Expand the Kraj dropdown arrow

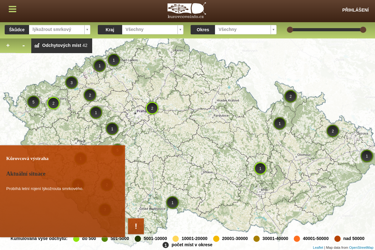click(x=180, y=30)
